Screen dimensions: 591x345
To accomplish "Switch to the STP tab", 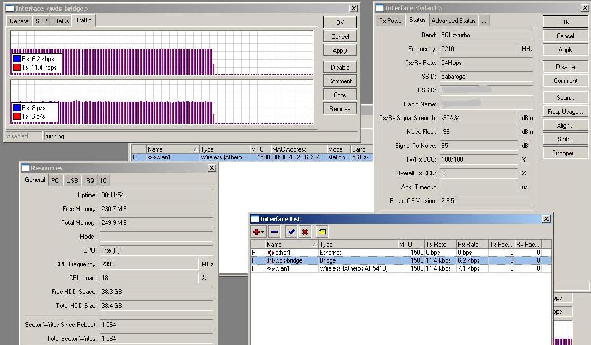I will pyautogui.click(x=41, y=21).
